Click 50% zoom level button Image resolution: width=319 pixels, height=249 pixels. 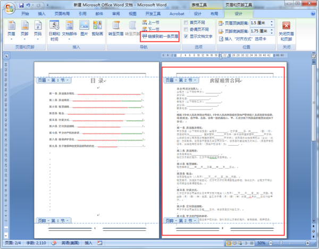point(261,243)
